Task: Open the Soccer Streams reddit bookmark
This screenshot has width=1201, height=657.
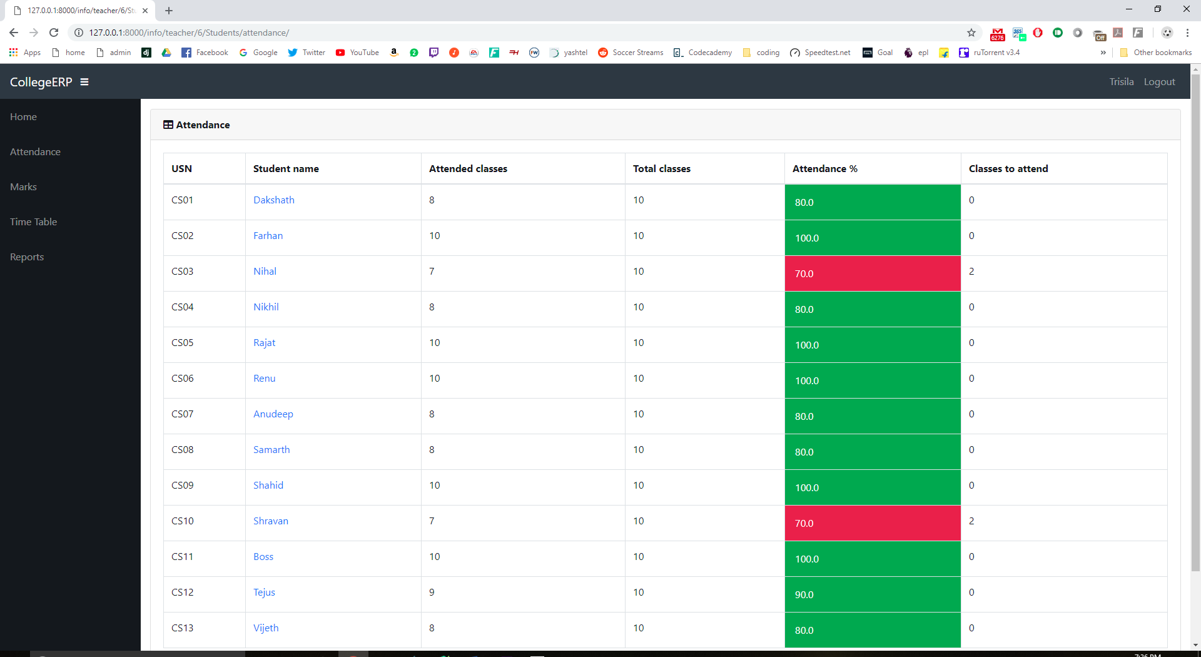Action: (x=631, y=53)
